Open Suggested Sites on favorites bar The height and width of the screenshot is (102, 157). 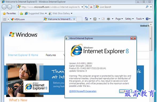(36, 13)
